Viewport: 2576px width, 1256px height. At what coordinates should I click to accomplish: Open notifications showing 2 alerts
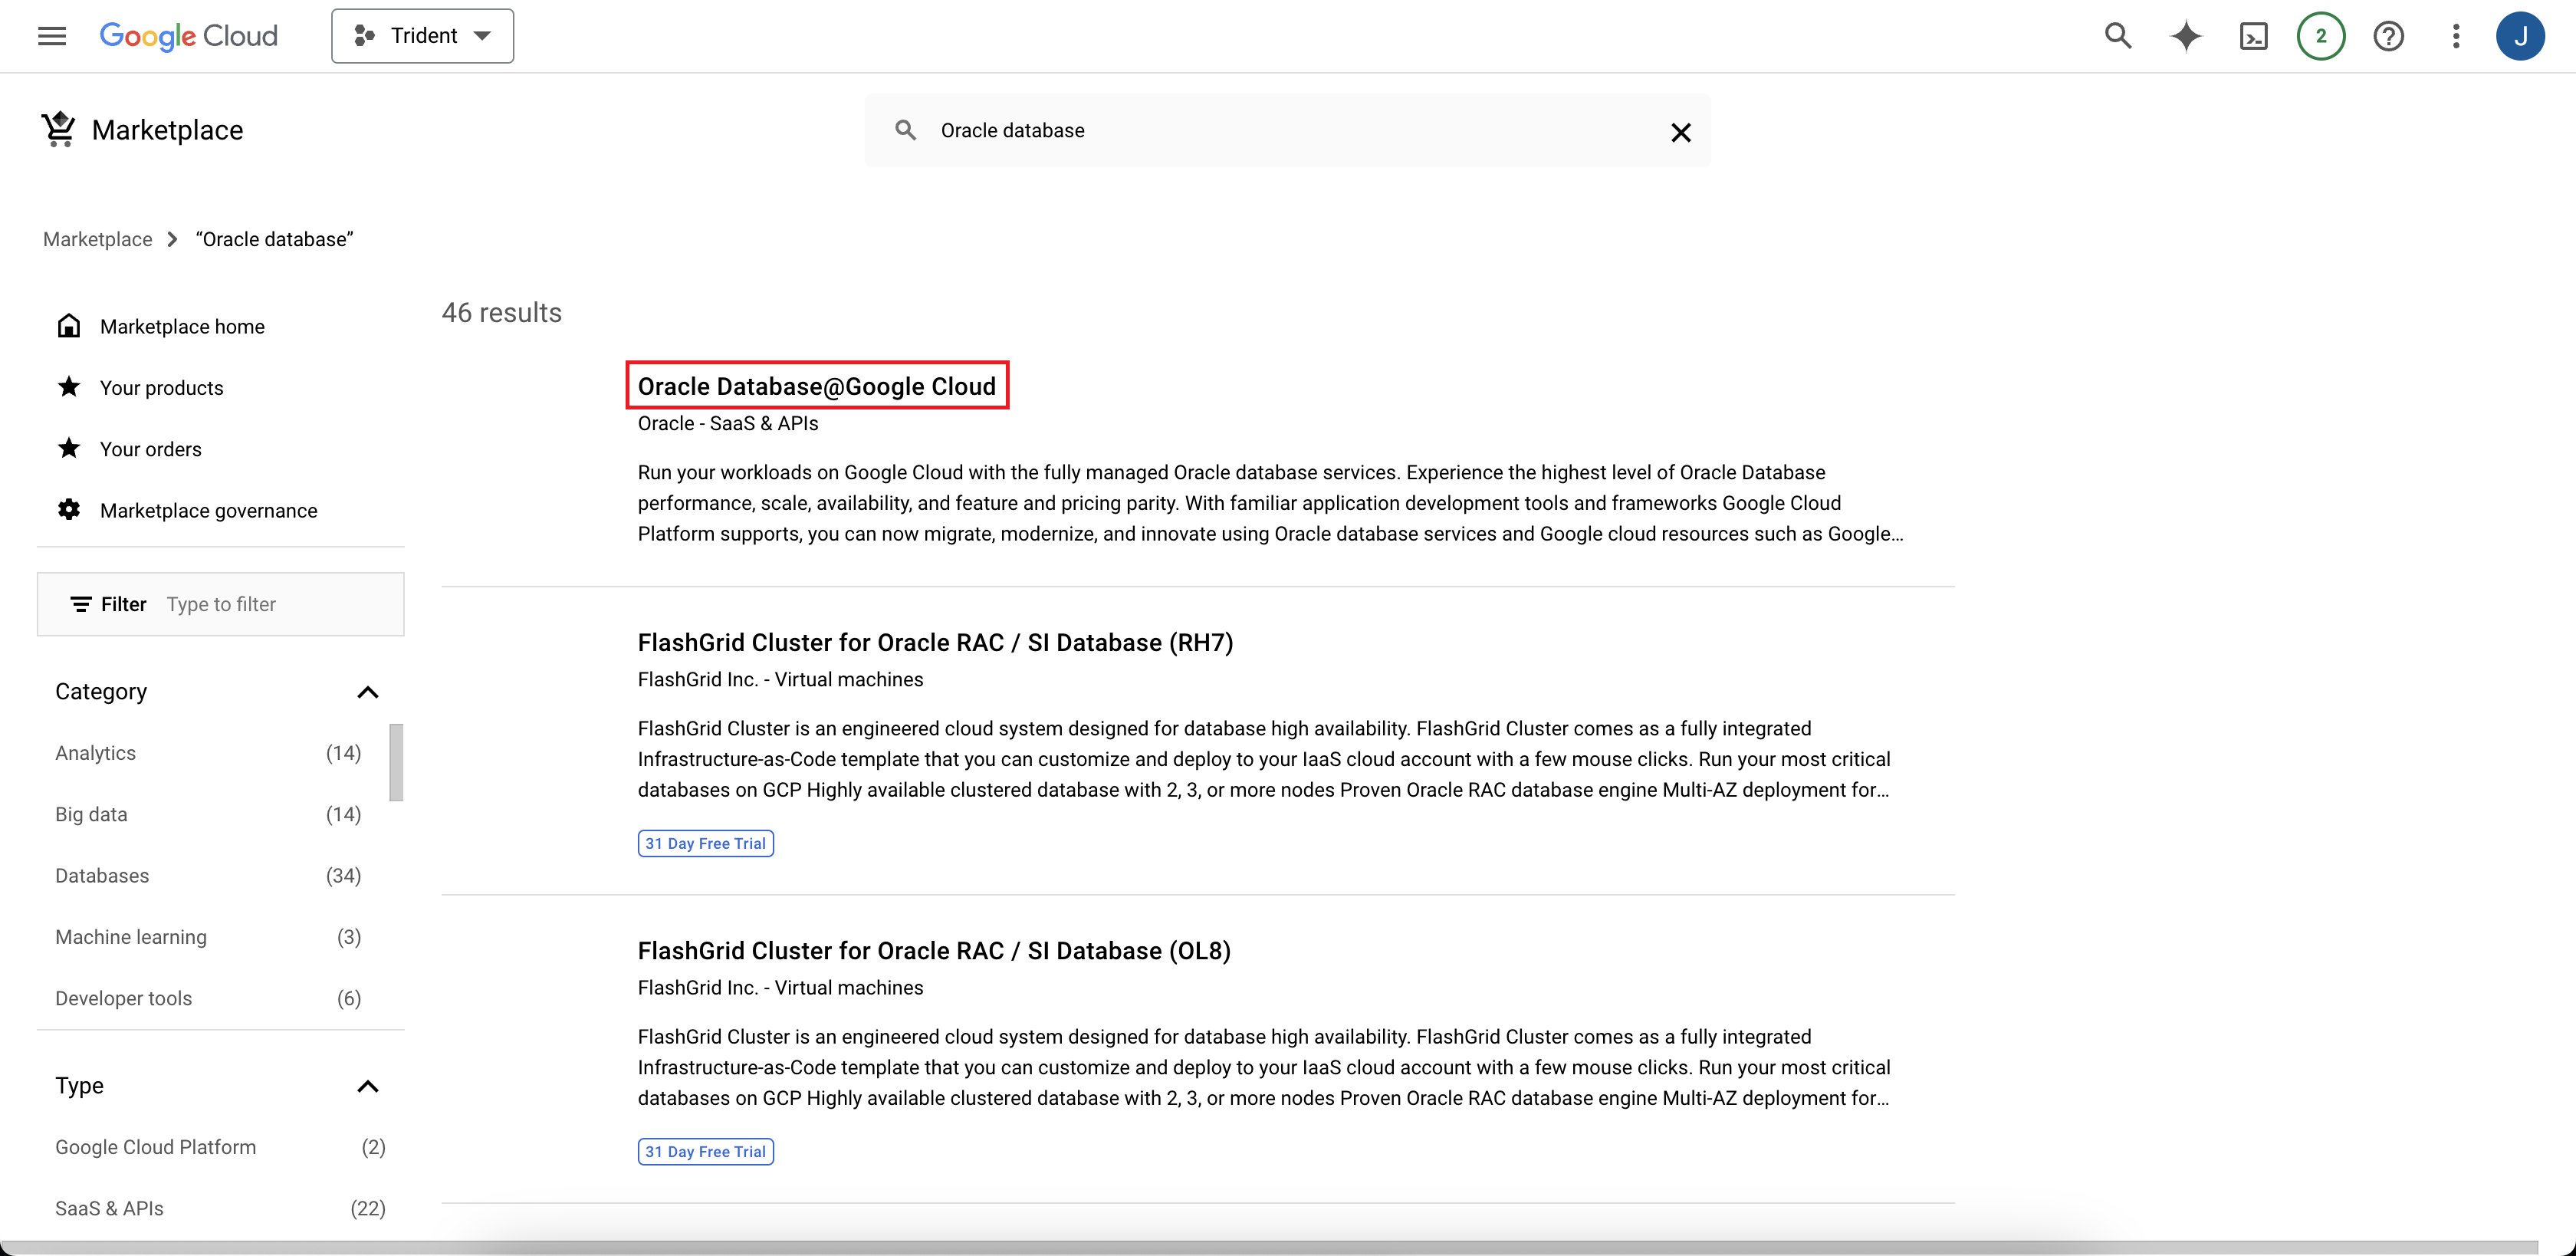click(x=2321, y=36)
